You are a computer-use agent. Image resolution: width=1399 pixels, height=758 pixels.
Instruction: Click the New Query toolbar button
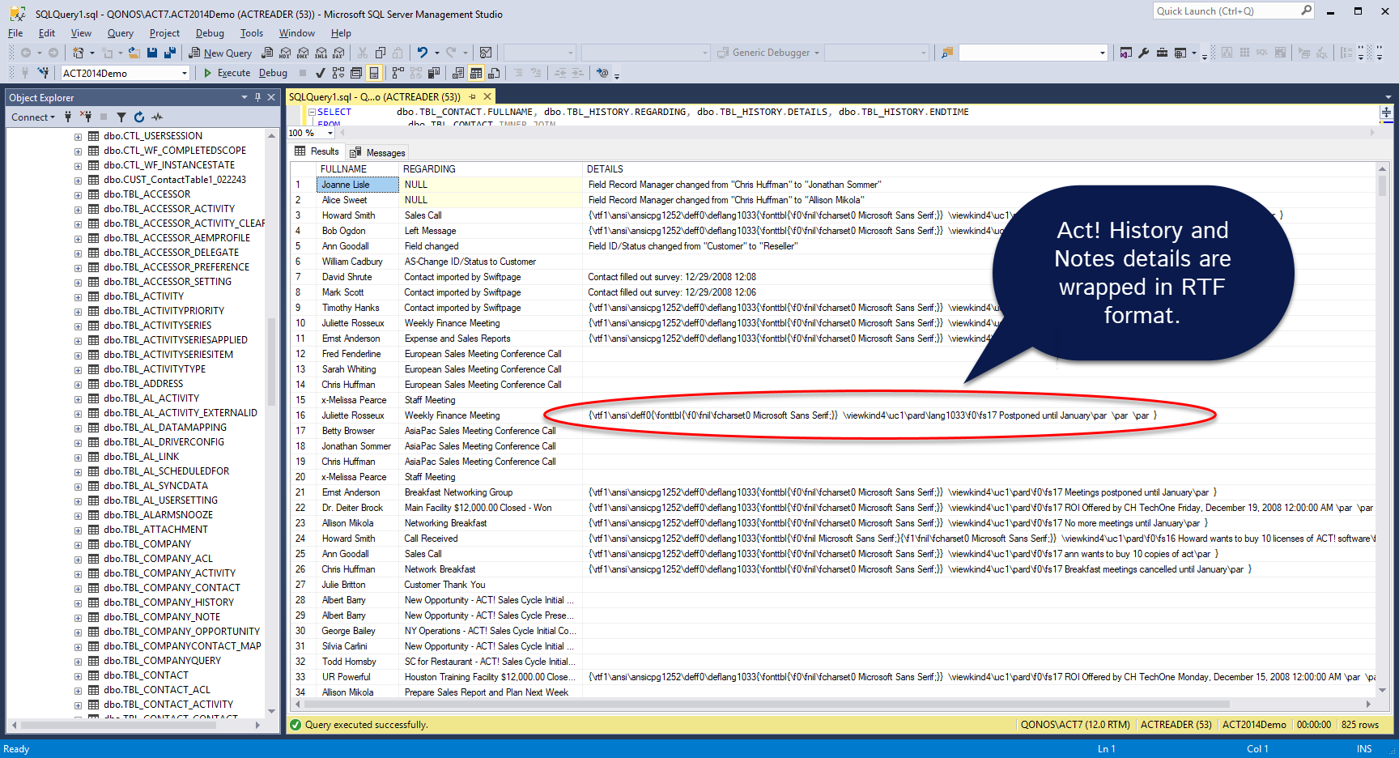(x=221, y=53)
